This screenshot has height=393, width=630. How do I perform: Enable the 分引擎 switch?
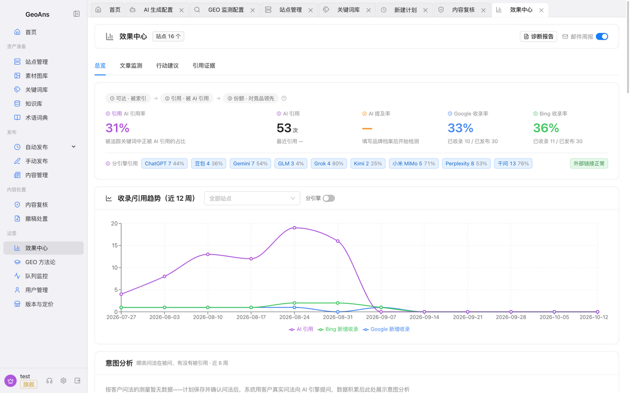329,198
